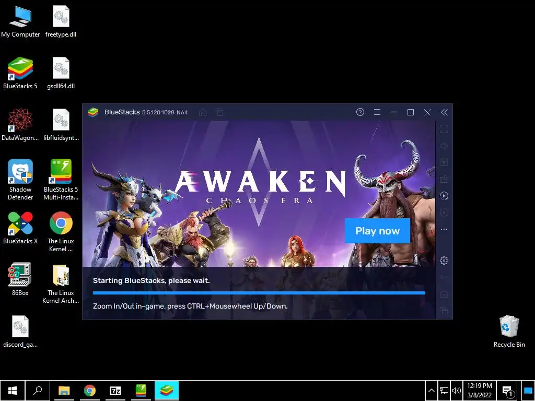Image resolution: width=535 pixels, height=401 pixels.
Task: Click the recent apps icon in title bar
Action: (220, 112)
